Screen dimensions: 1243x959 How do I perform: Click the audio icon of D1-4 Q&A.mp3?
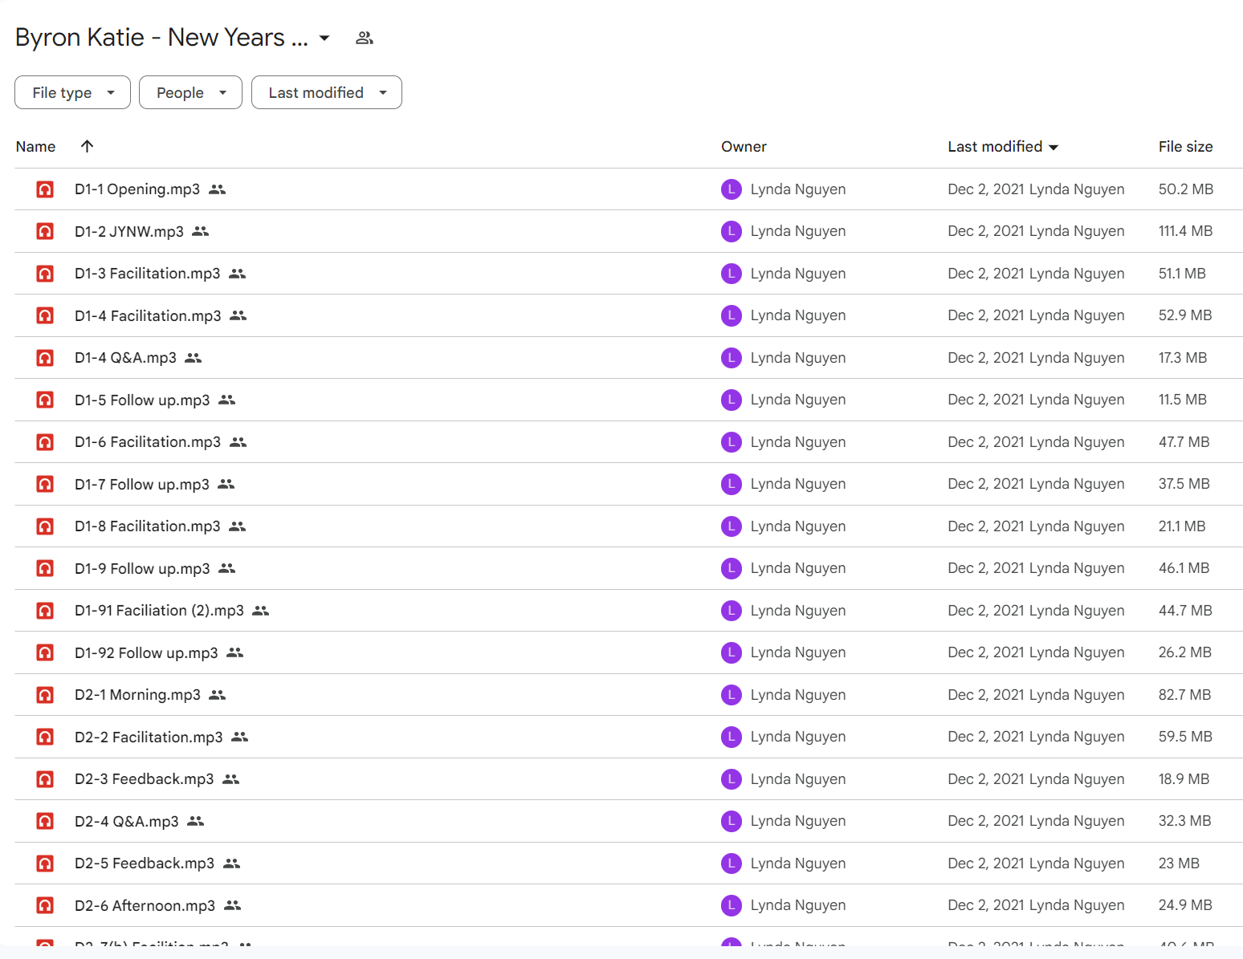[x=45, y=358]
